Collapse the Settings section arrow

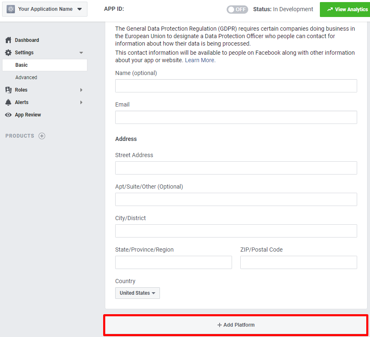81,53
